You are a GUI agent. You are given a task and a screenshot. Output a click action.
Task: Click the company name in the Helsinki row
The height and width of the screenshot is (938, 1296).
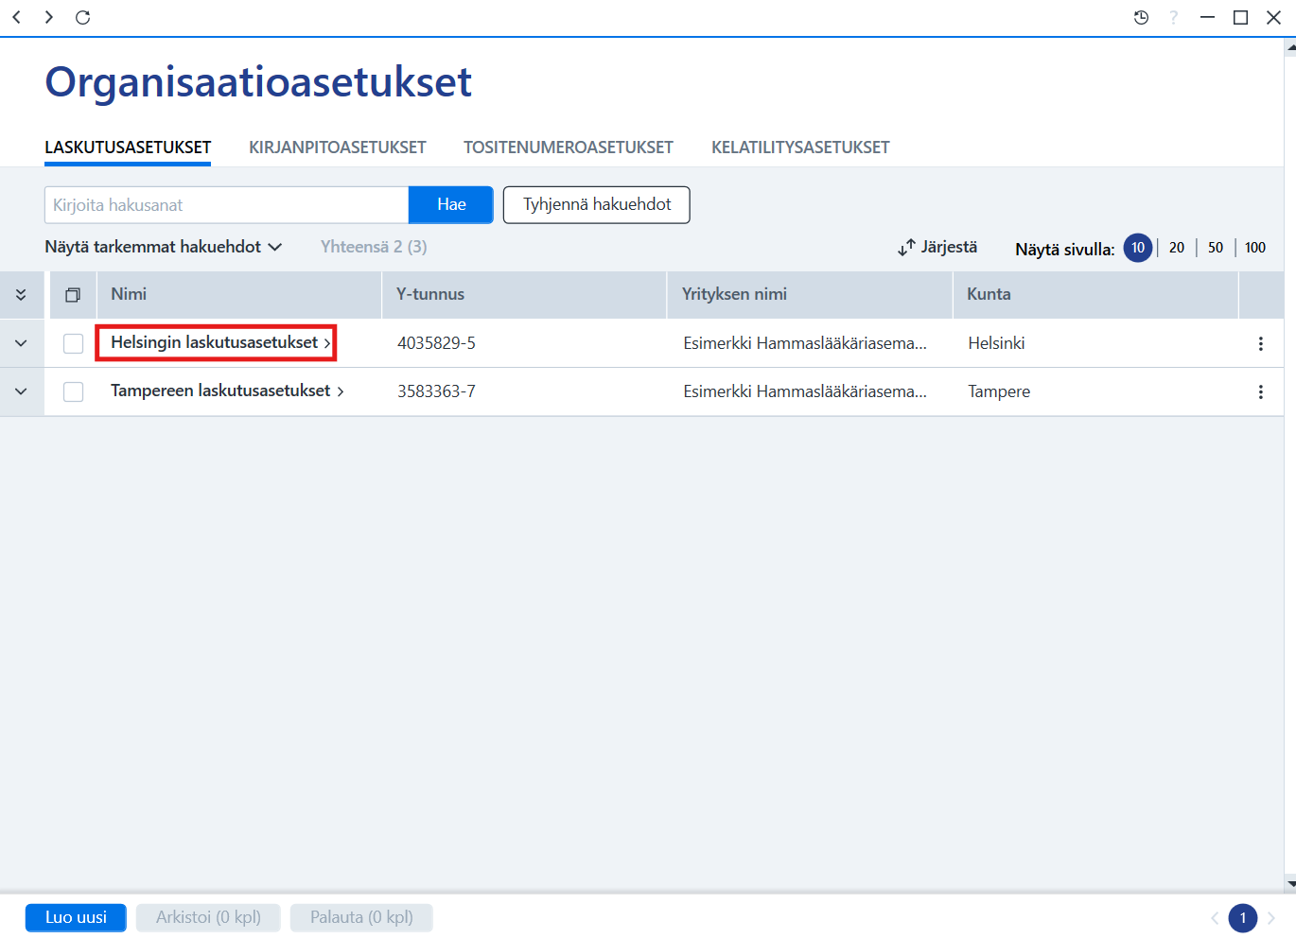(x=805, y=343)
